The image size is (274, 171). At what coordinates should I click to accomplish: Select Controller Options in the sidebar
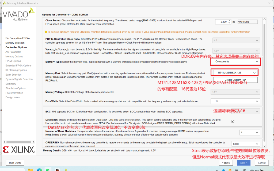16,47
